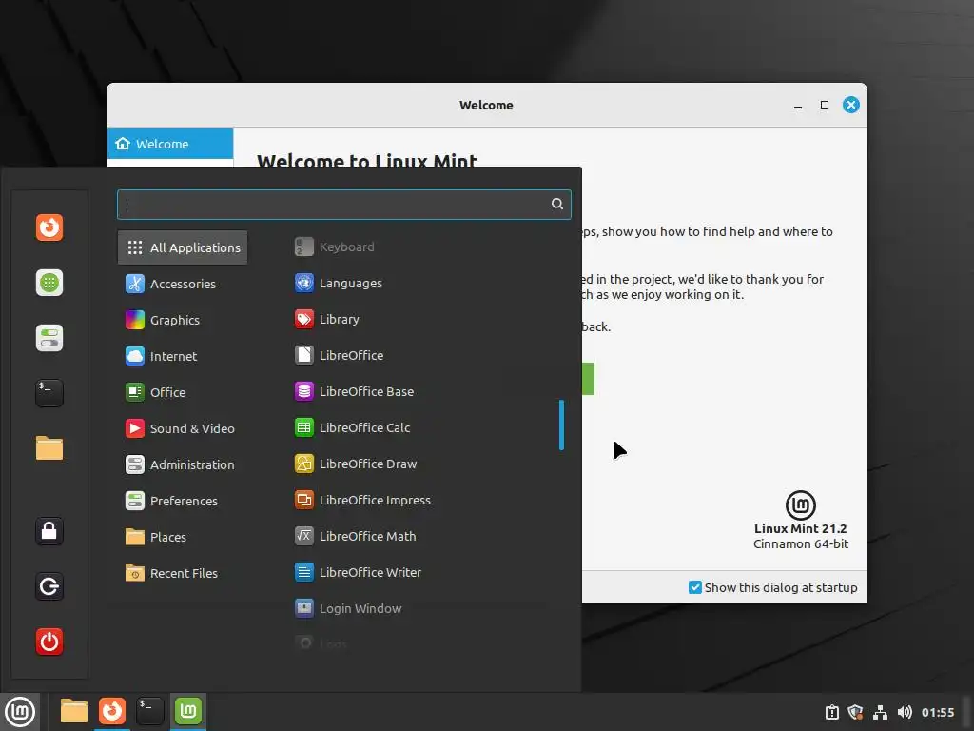The width and height of the screenshot is (974, 731).
Task: Click the Linux Mint menu button on panel
Action: point(20,712)
